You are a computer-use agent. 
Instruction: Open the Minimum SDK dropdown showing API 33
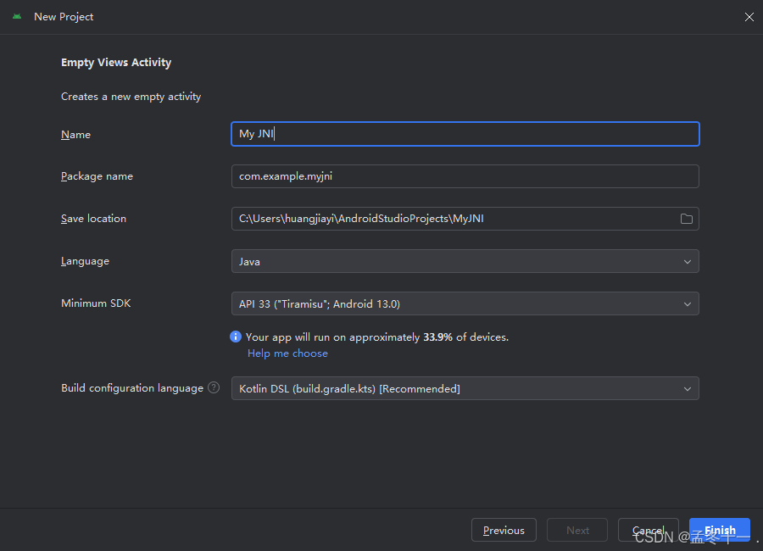click(465, 303)
